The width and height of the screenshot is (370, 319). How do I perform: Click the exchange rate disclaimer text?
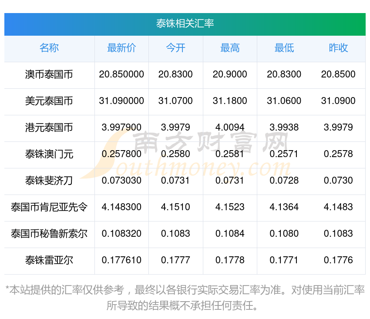[185, 297]
